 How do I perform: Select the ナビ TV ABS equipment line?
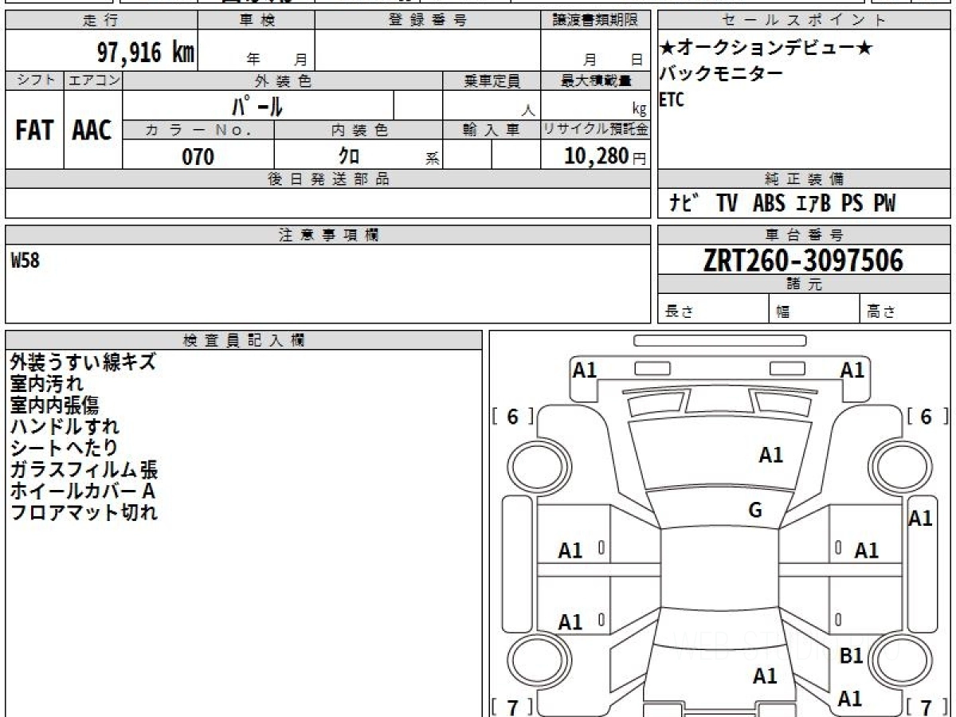click(x=782, y=204)
